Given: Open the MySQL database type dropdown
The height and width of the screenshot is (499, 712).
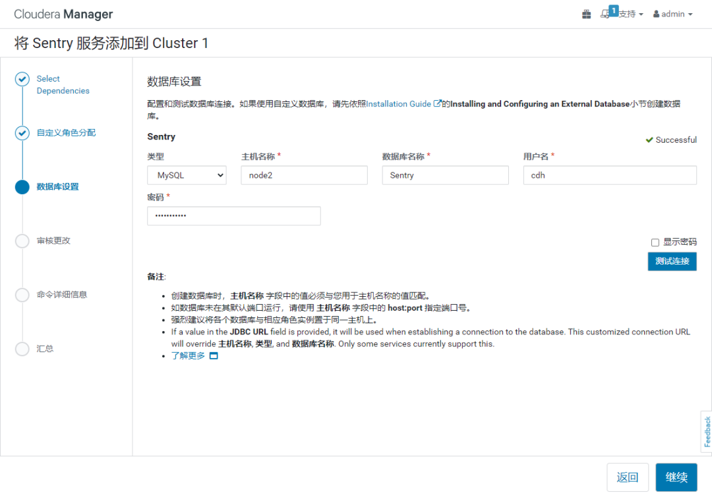Looking at the screenshot, I should (x=187, y=175).
